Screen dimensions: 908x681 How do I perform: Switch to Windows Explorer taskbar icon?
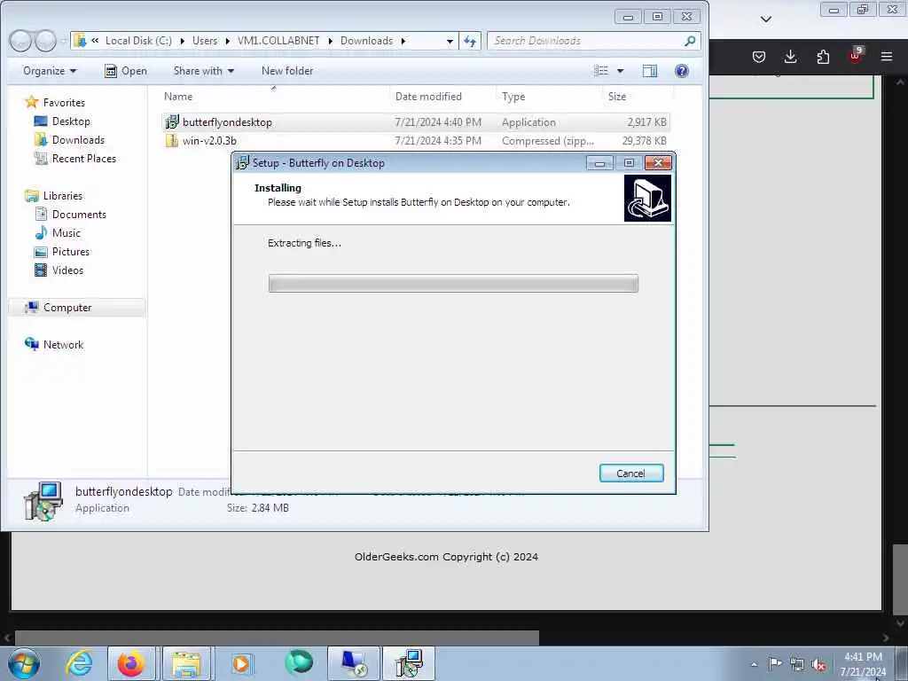click(x=186, y=663)
